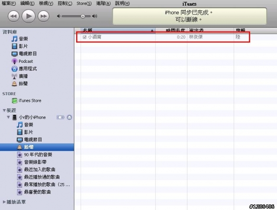
Task: Sort by the 時間長度 column header
Action: coord(171,30)
